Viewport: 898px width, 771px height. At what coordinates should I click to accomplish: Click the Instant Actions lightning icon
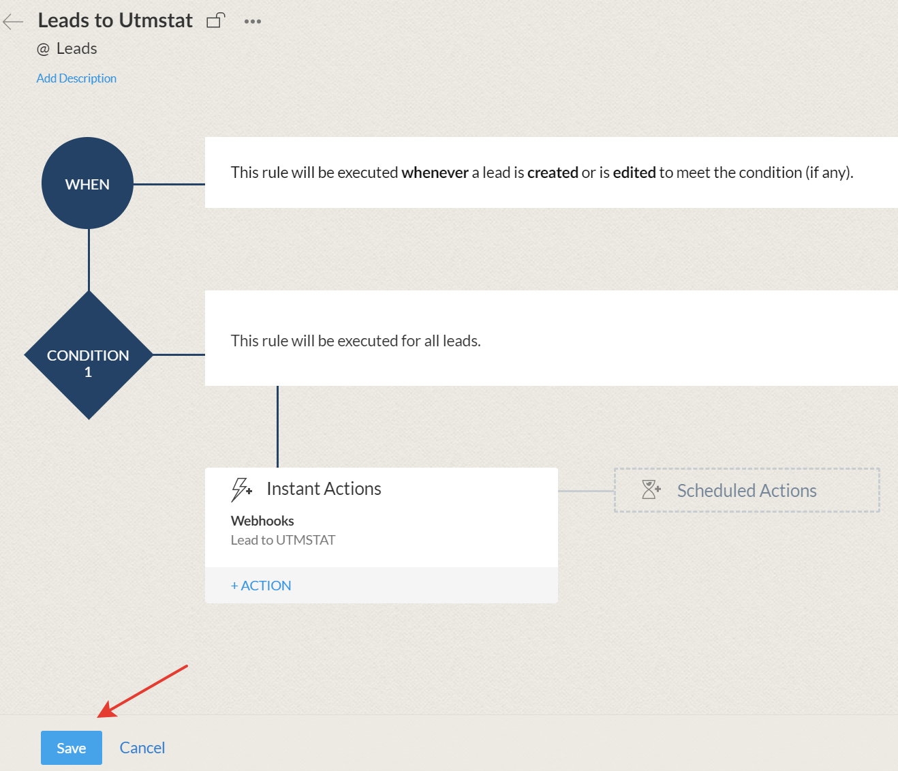(x=241, y=489)
